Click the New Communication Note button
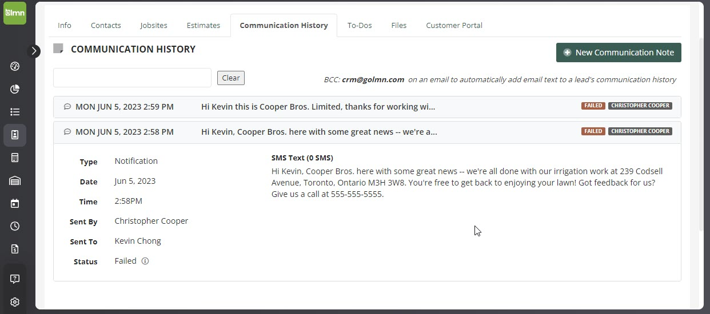Screen dimensions: 710x314 point(619,53)
